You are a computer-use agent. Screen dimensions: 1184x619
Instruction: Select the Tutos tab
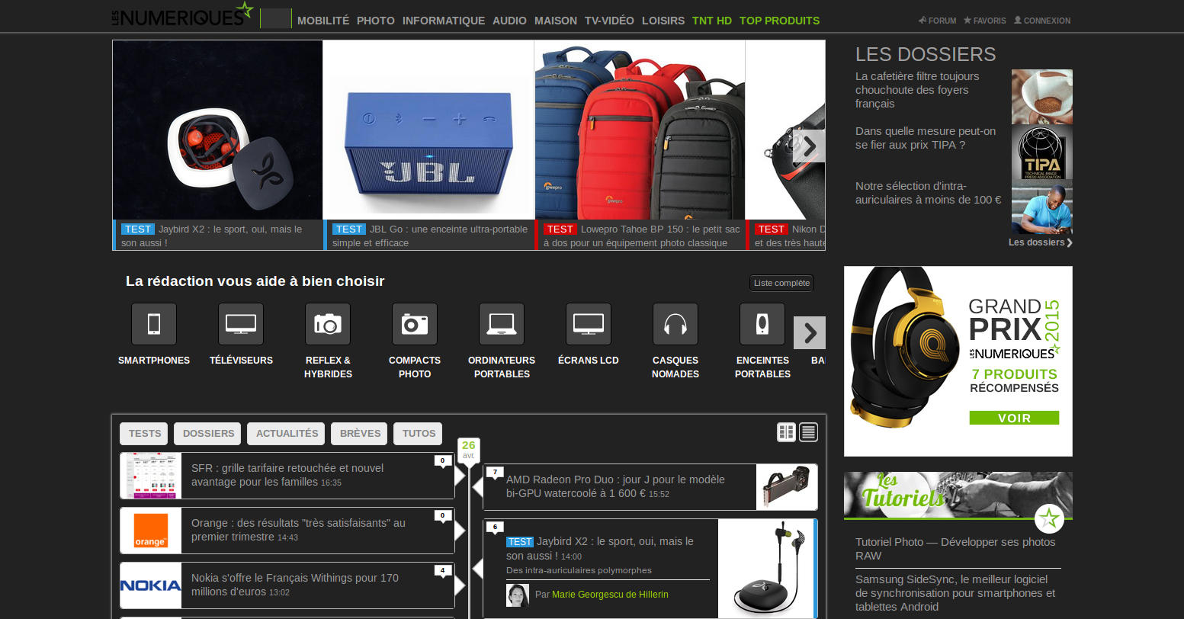[419, 434]
